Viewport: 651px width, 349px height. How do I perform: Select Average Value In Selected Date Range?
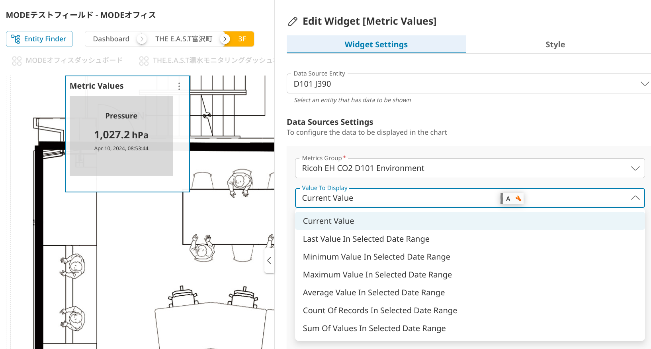coord(373,293)
